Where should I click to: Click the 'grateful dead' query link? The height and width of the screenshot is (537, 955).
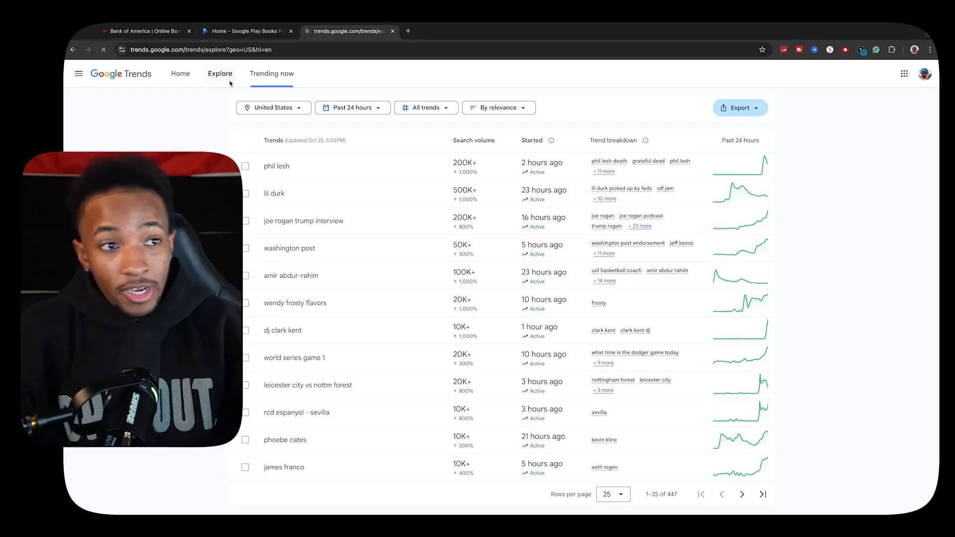click(x=648, y=161)
